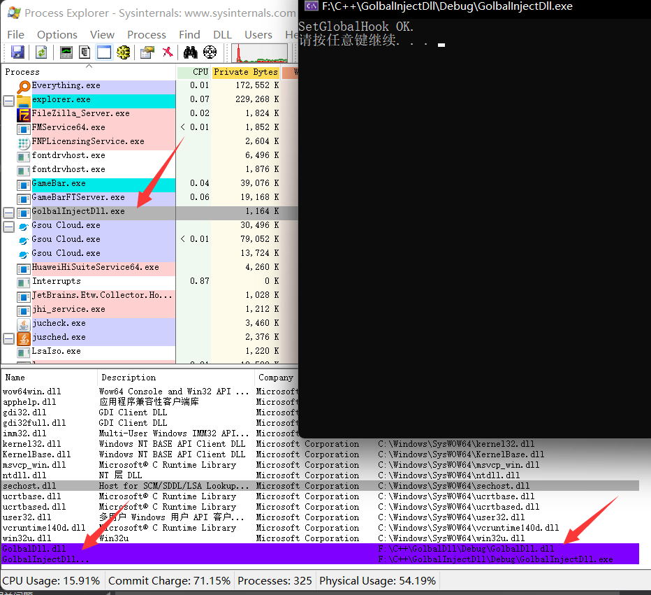Click Commit Charge status bar entry
The width and height of the screenshot is (651, 595).
coord(169,580)
